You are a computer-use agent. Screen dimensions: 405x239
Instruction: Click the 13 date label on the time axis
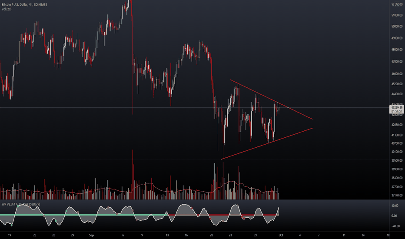click(x=167, y=236)
